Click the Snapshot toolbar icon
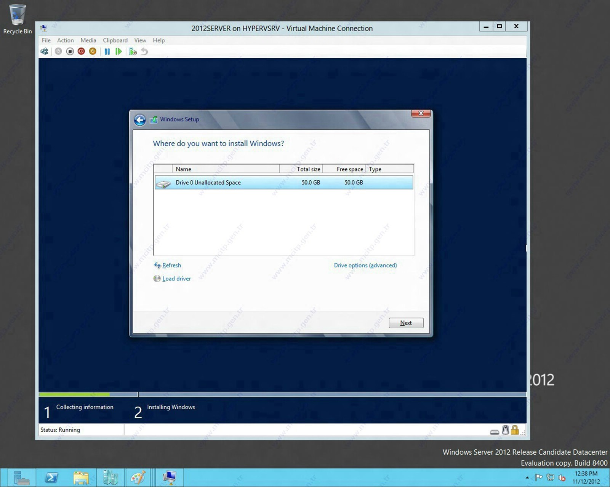The height and width of the screenshot is (487, 610). [133, 51]
